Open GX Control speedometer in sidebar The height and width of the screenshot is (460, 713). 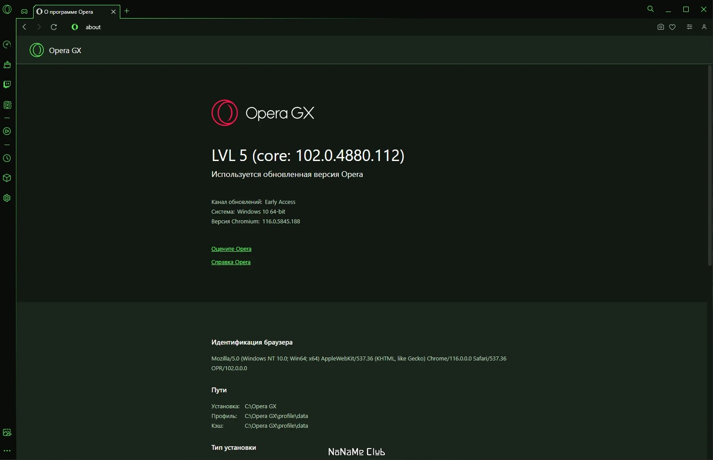(7, 44)
